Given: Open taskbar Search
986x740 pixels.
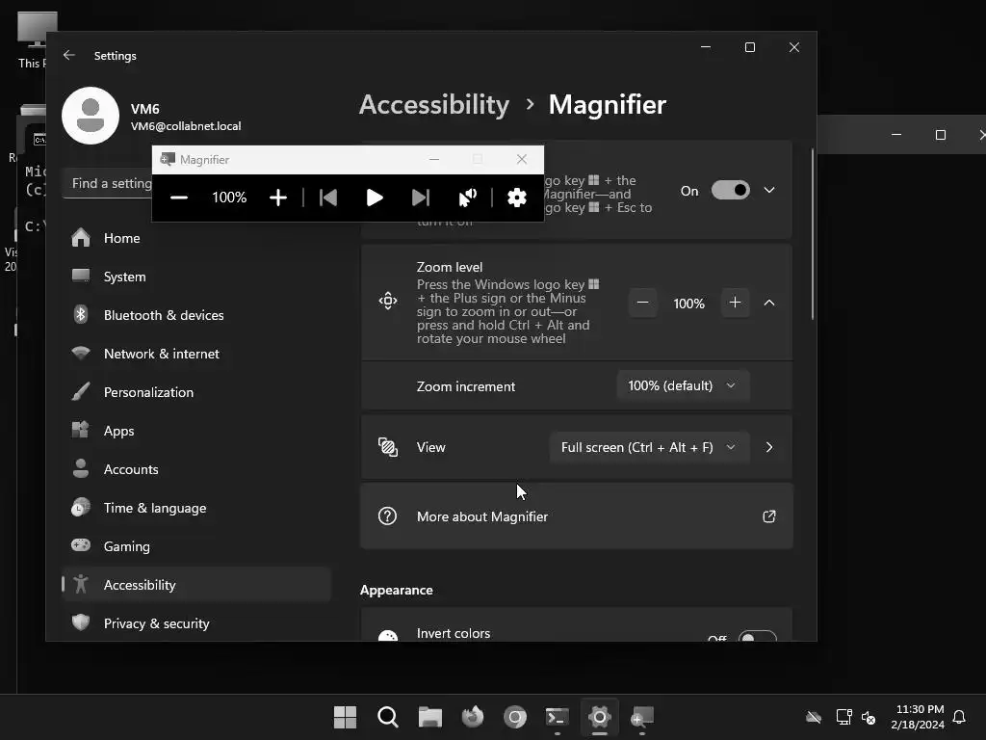Looking at the screenshot, I should [x=387, y=717].
